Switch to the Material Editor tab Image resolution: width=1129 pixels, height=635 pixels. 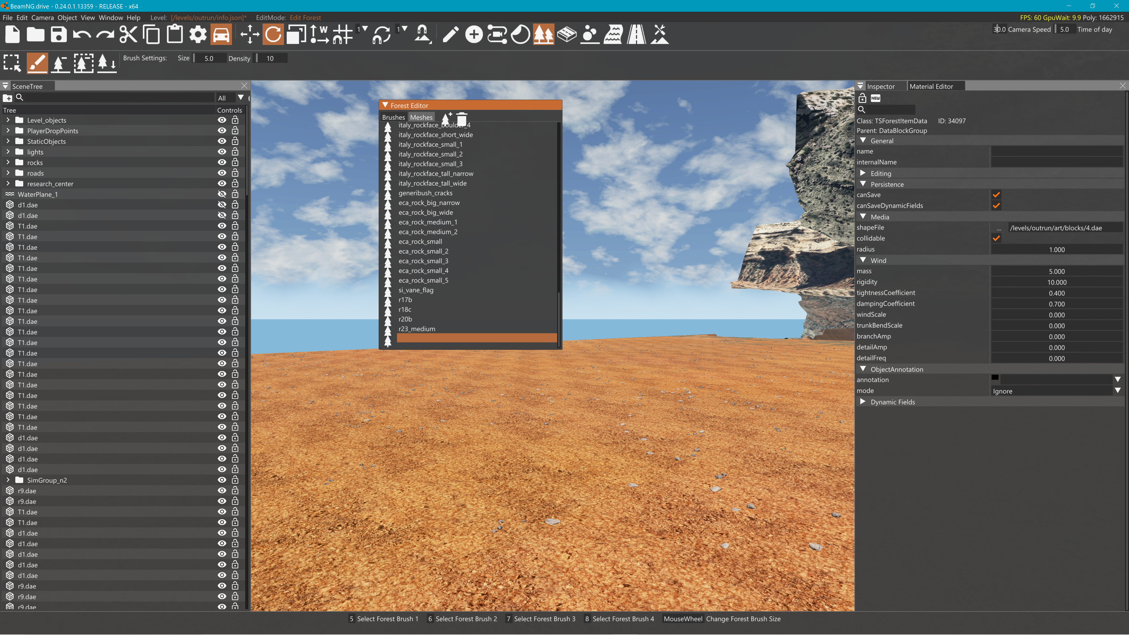coord(931,86)
